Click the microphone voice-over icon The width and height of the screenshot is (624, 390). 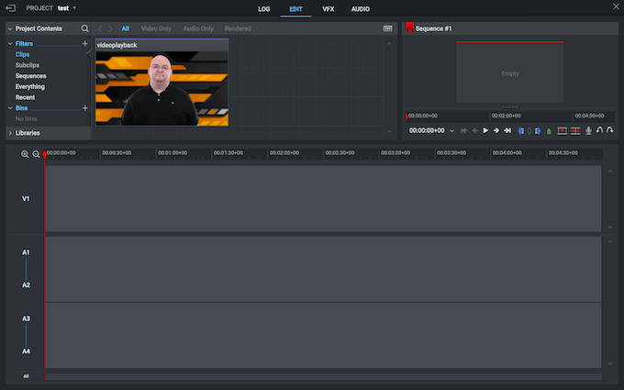pyautogui.click(x=588, y=130)
